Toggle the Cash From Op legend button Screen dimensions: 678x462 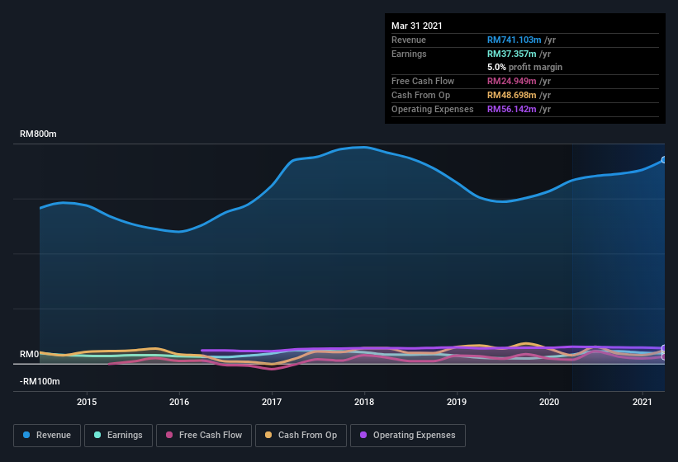click(x=301, y=436)
